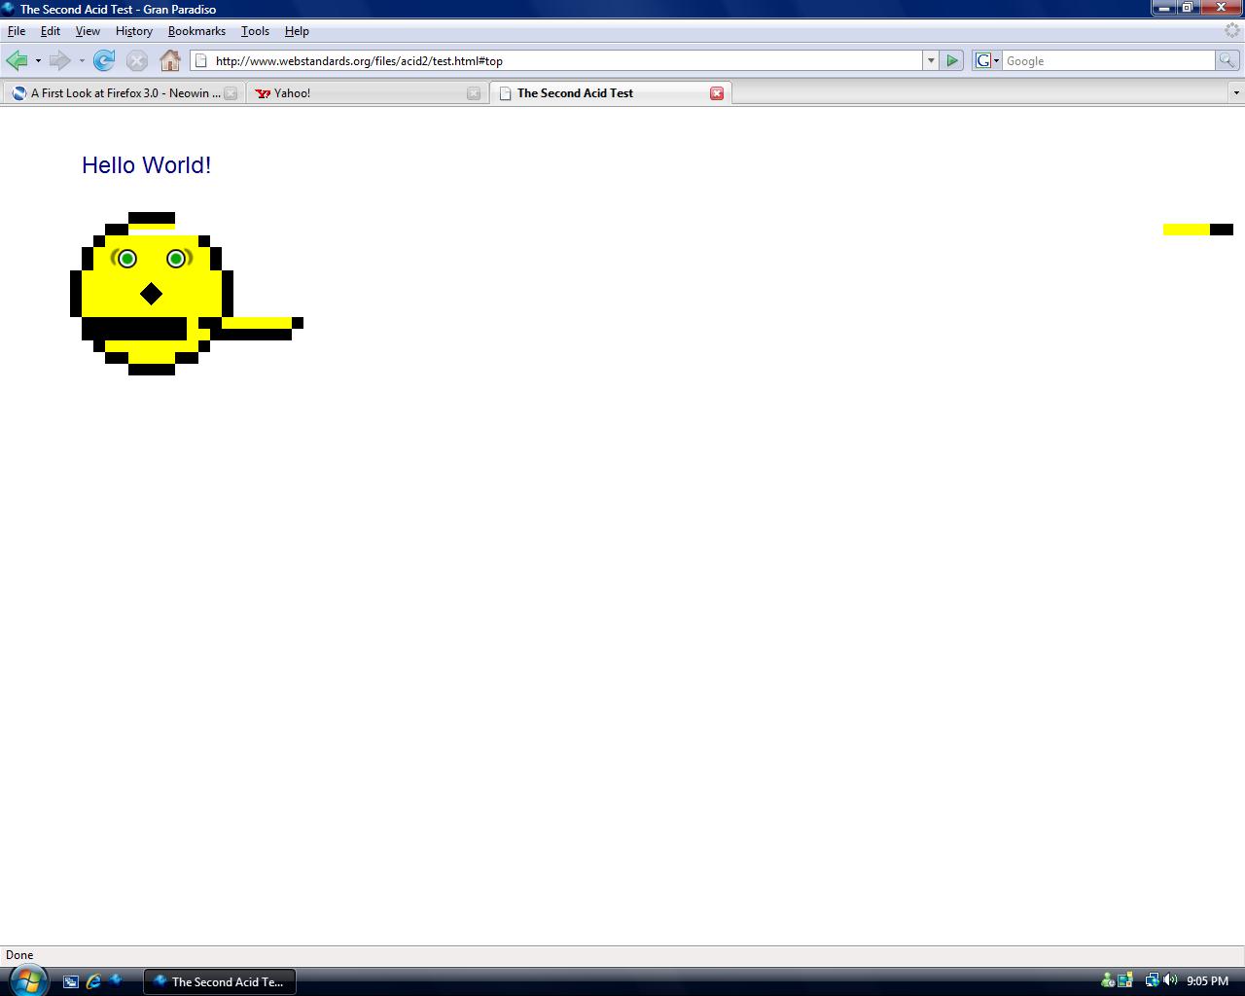The height and width of the screenshot is (996, 1245).
Task: Go to the Home page
Action: (x=170, y=60)
